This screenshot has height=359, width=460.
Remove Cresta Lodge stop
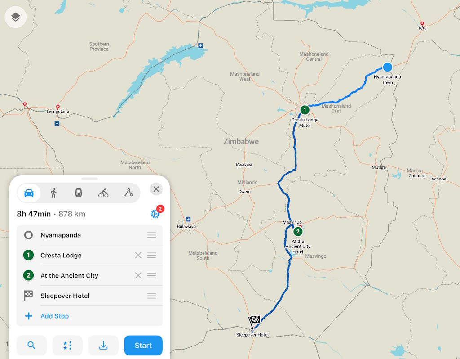click(138, 255)
